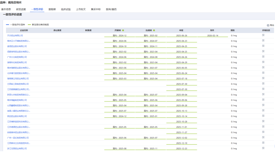Select the 医保/基药 tab
275x152 pixels.
click(111, 9)
